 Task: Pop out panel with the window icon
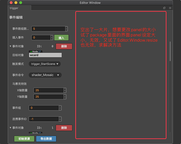coord(164,8)
